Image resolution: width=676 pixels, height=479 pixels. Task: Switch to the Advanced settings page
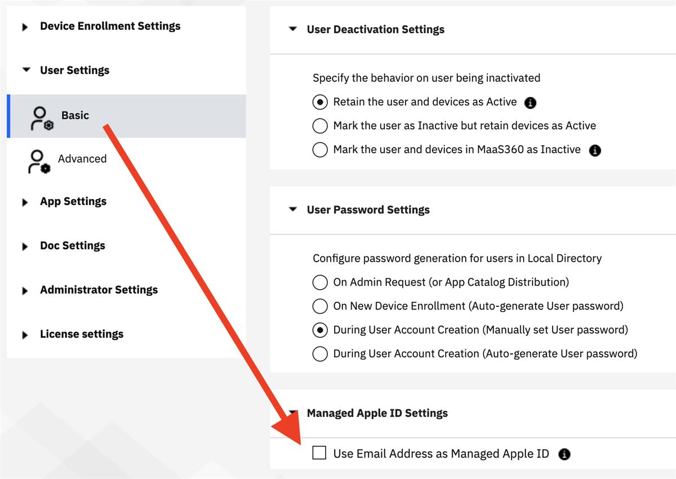pyautogui.click(x=82, y=158)
